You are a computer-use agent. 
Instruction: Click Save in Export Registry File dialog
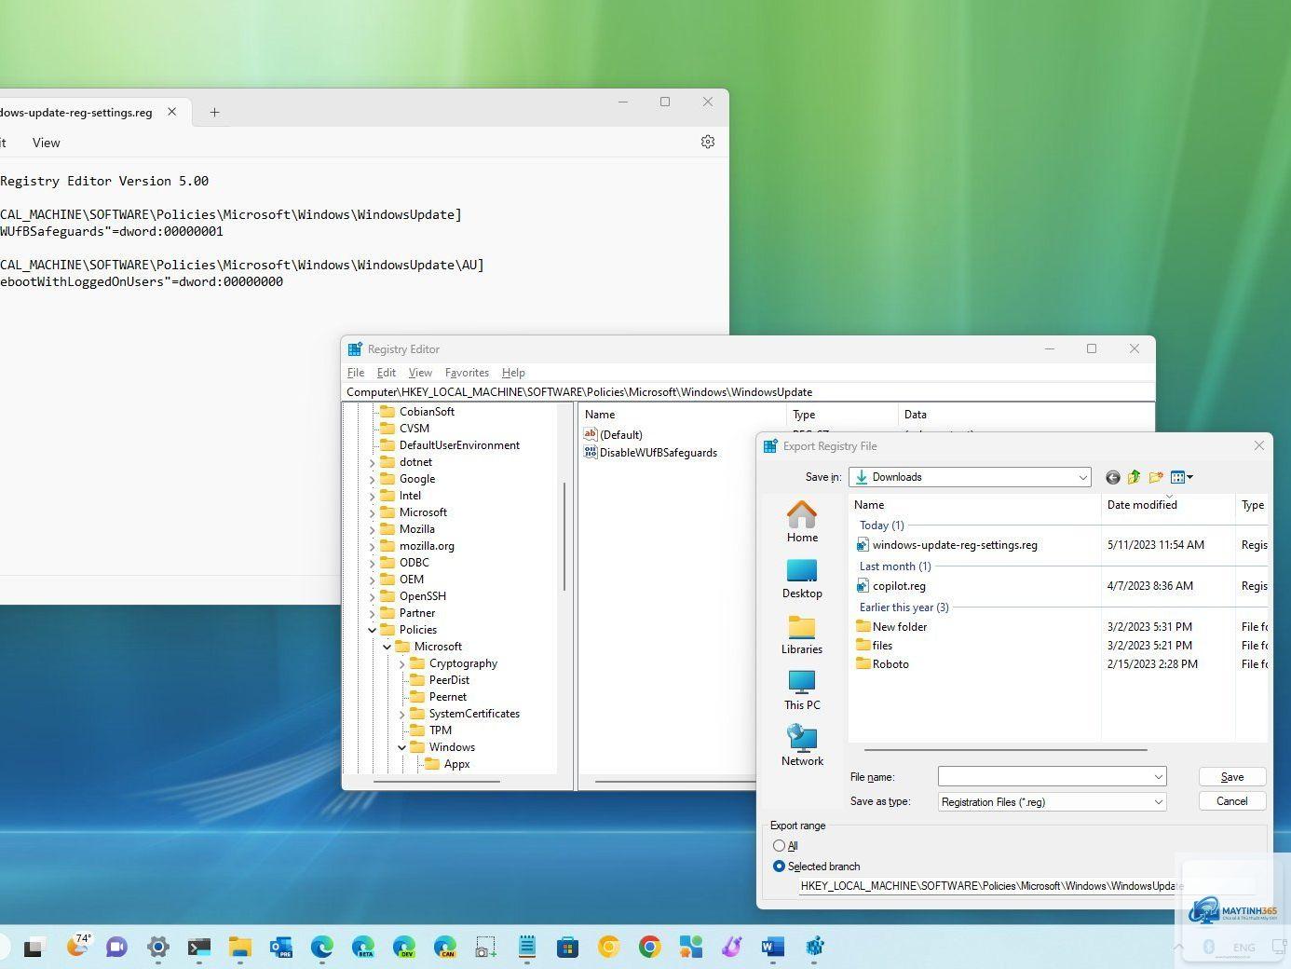click(x=1231, y=777)
